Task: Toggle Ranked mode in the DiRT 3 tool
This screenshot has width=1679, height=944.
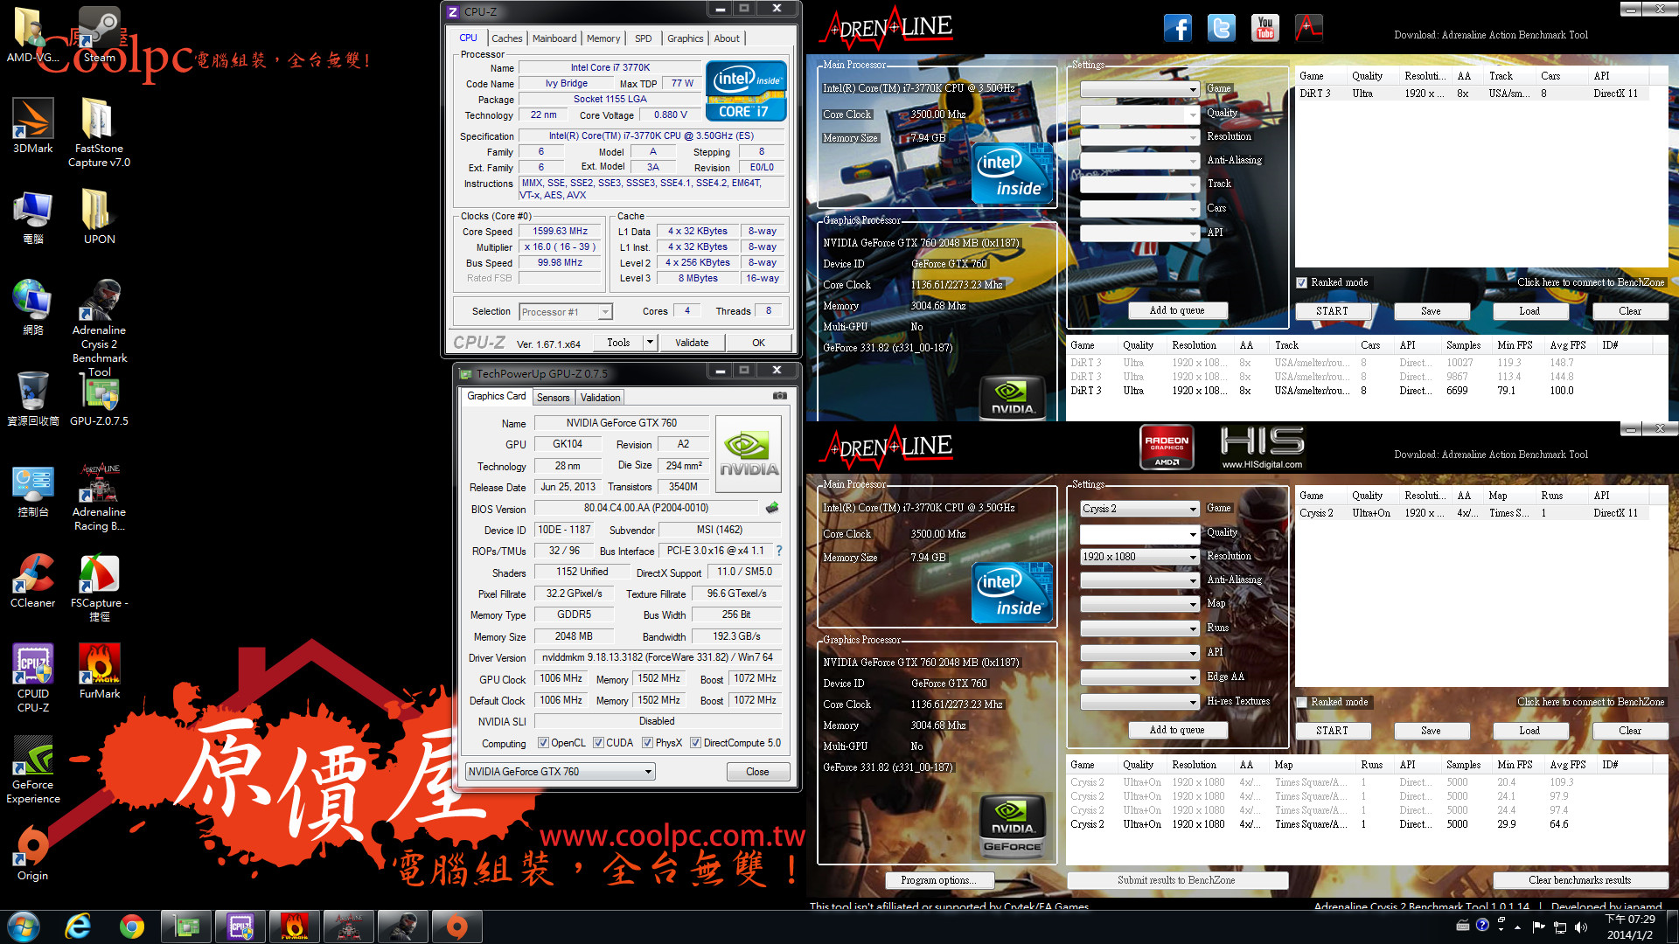Action: click(x=1301, y=282)
